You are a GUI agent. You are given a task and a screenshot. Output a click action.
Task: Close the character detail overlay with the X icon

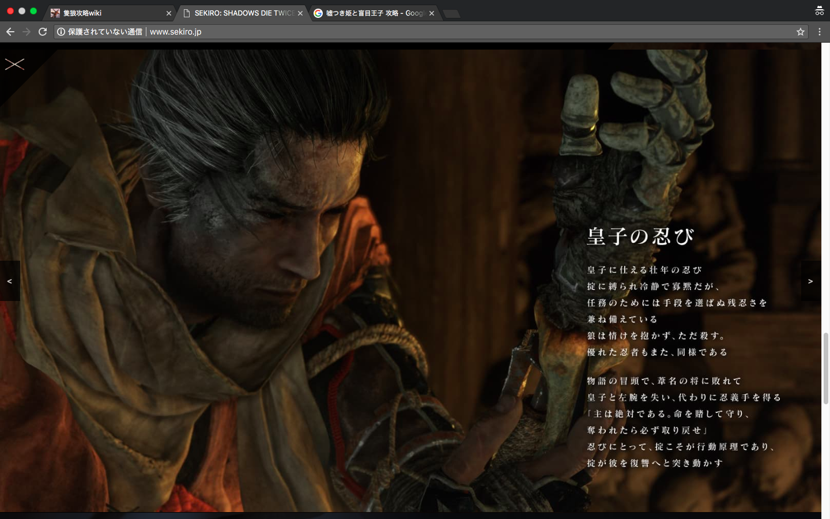pos(14,64)
